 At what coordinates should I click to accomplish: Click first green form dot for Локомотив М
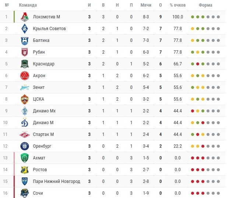pyautogui.click(x=193, y=17)
